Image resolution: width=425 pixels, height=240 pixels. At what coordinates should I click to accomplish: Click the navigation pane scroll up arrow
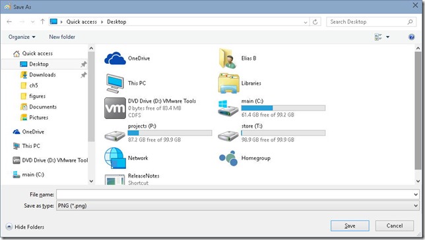[x=91, y=48]
